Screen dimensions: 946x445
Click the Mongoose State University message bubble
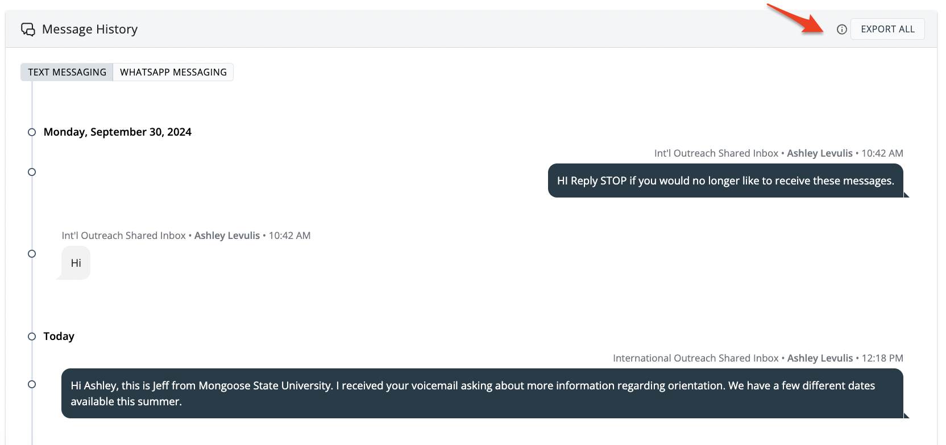pyautogui.click(x=482, y=393)
